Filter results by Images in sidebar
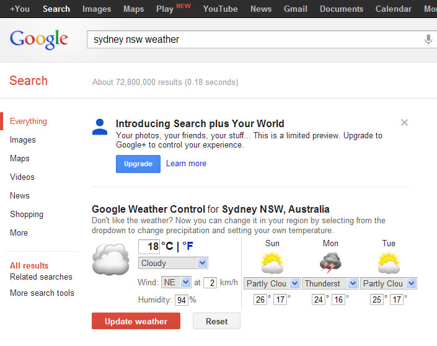437x346 pixels. click(x=23, y=140)
